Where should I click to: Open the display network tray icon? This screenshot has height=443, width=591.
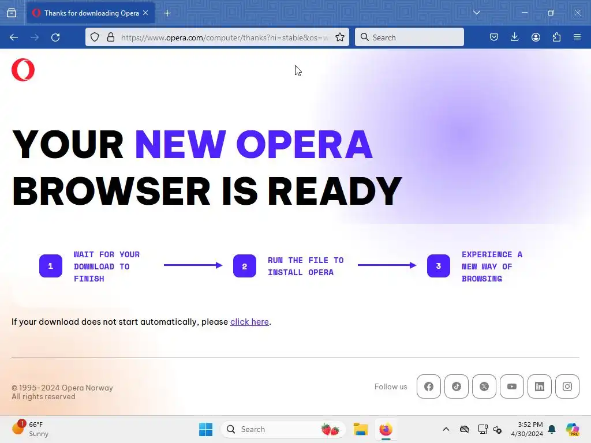[482, 429]
